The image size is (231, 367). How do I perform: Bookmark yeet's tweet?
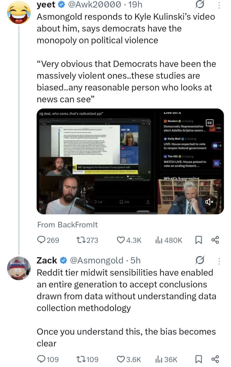(199, 240)
